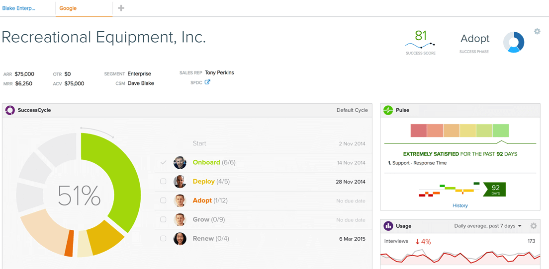Click the Renew owner avatar
This screenshot has height=269, width=549.
(x=180, y=239)
